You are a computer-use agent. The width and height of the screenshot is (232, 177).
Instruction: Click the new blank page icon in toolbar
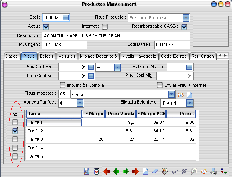coord(145,171)
